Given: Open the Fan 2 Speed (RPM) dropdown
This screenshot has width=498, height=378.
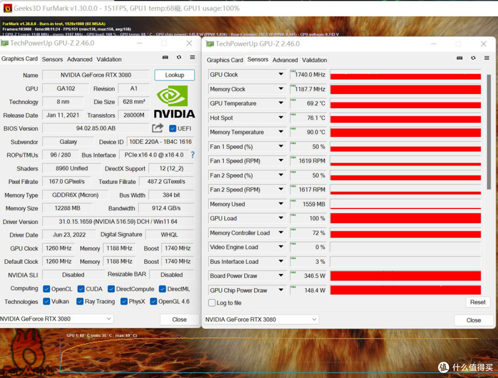Looking at the screenshot, I should 281,189.
